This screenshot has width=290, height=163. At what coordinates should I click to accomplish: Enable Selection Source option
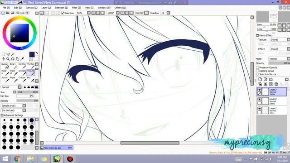coord(257,74)
